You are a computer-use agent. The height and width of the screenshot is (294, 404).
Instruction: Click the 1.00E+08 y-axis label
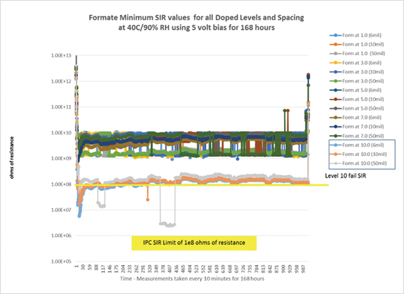pos(61,184)
